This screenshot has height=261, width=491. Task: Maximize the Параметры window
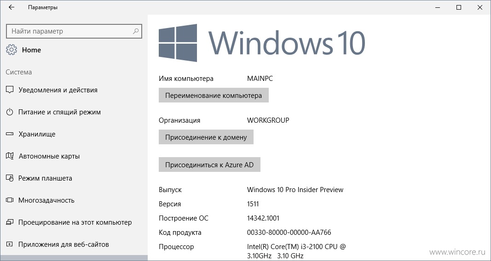(x=459, y=7)
